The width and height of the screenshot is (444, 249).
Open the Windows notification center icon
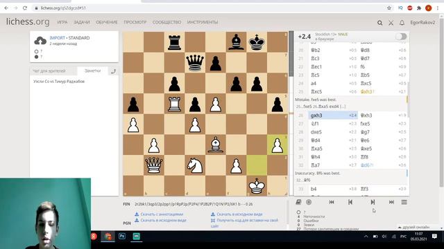pos(434,237)
